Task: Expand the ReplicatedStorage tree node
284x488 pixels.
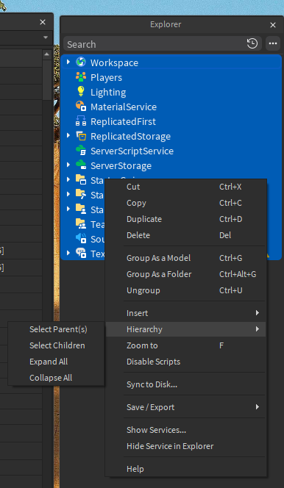Action: [68, 135]
